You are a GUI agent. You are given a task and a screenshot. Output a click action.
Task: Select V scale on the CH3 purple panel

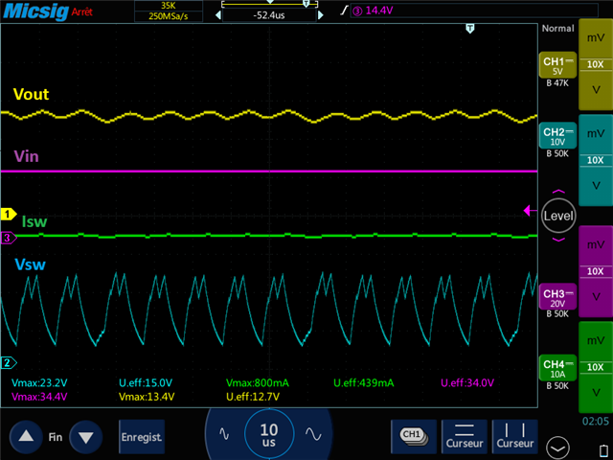[x=596, y=297]
